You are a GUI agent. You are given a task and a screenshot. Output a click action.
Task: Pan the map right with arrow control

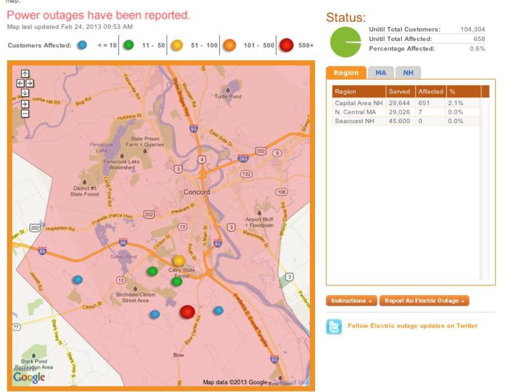coord(30,83)
